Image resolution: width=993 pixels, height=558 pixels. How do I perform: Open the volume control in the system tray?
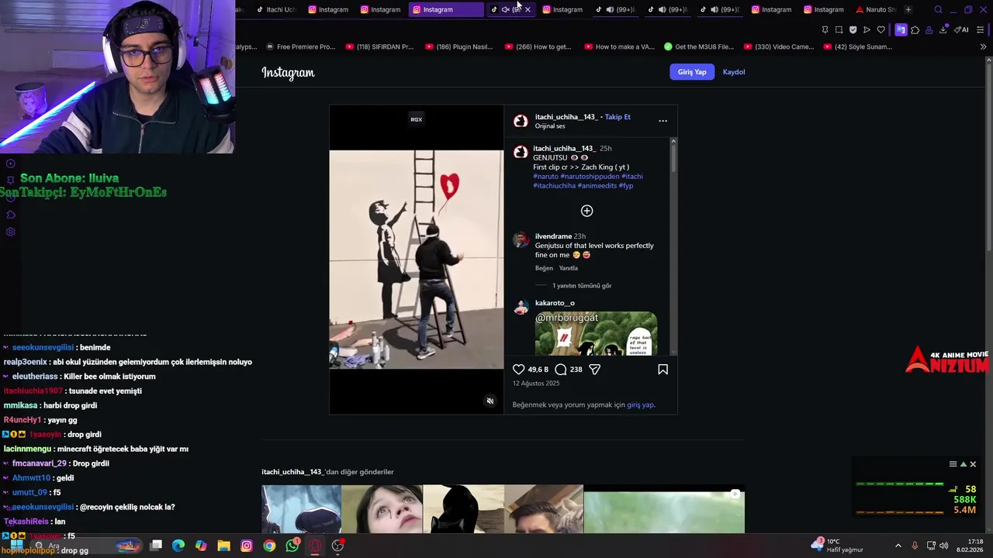point(944,546)
